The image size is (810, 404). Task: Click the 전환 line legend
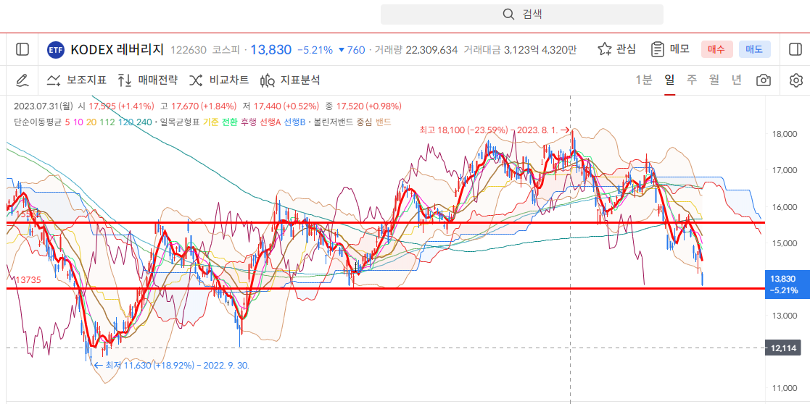tap(229, 122)
